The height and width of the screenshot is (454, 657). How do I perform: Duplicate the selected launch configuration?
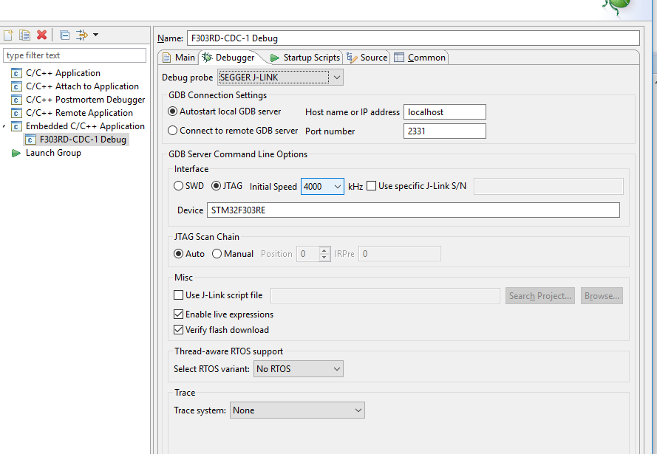click(25, 34)
